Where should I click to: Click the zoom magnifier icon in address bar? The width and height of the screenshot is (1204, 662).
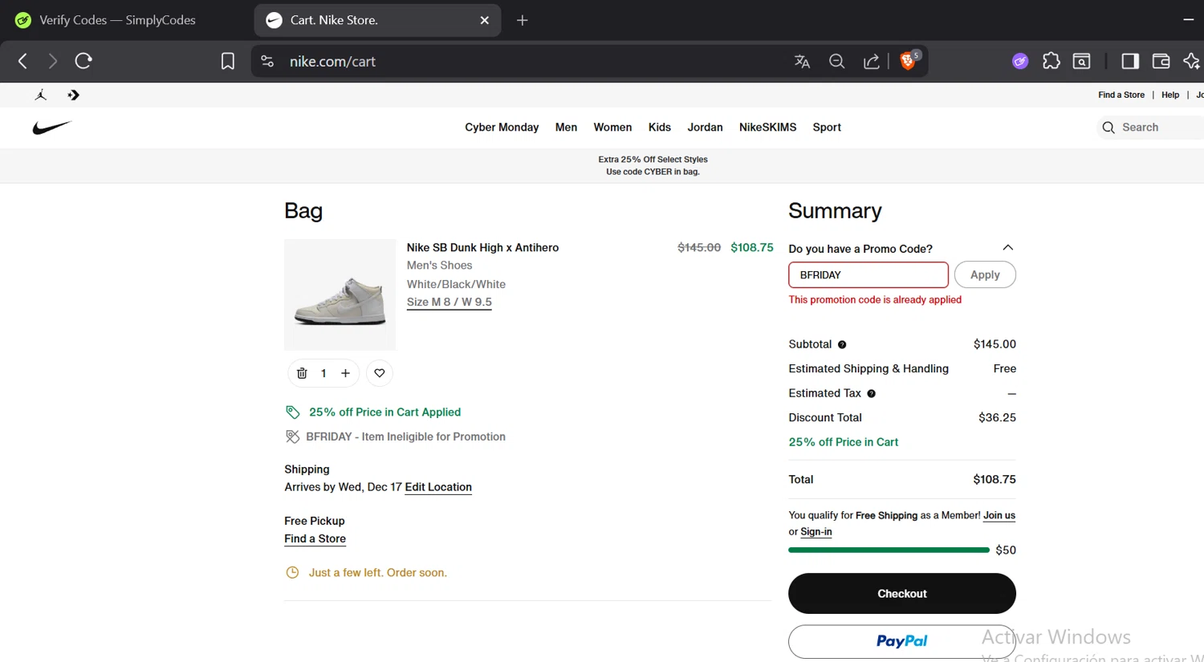(x=836, y=61)
